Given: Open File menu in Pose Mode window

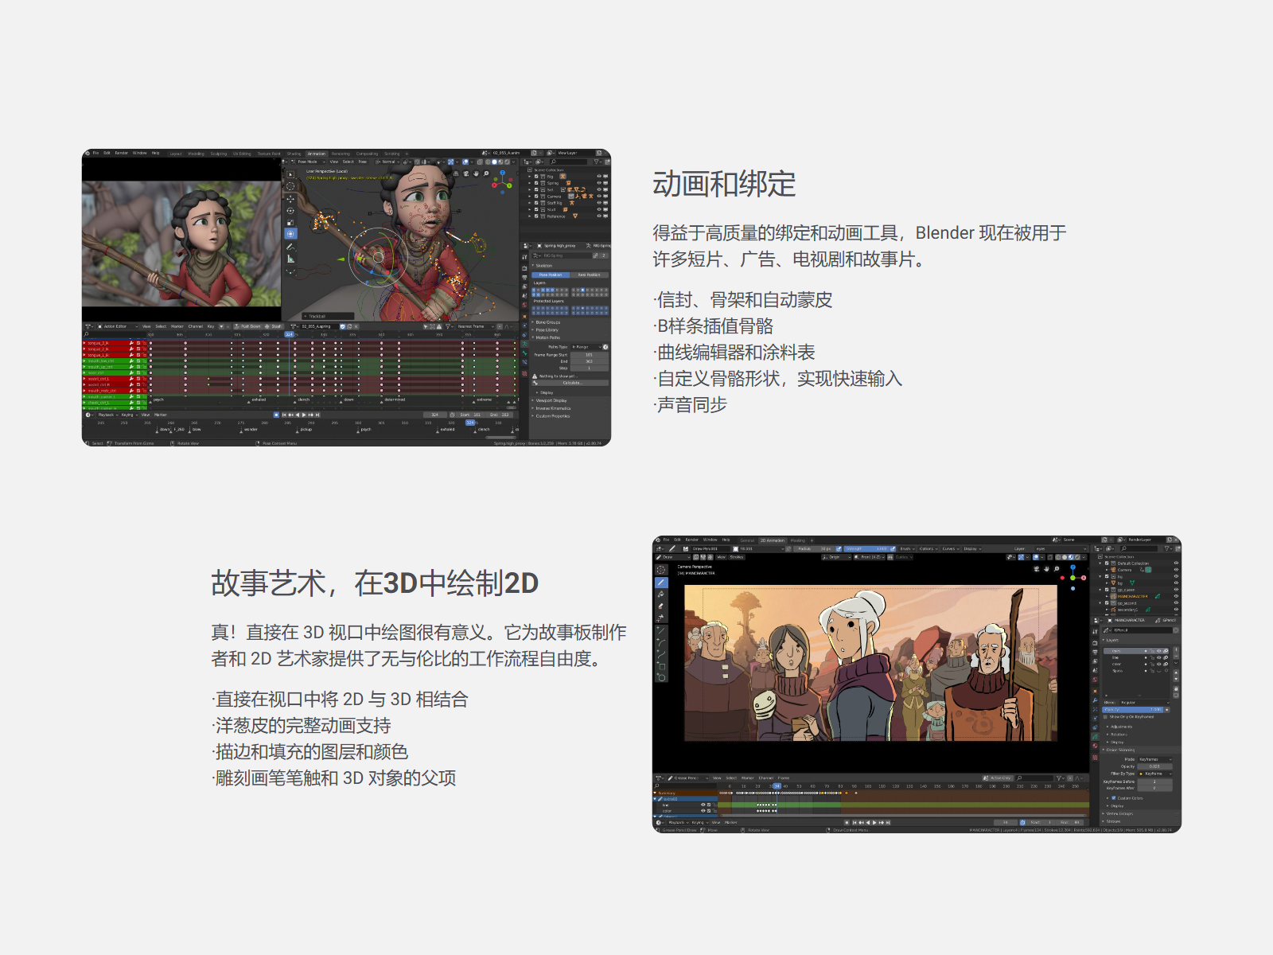Looking at the screenshot, I should tap(95, 153).
